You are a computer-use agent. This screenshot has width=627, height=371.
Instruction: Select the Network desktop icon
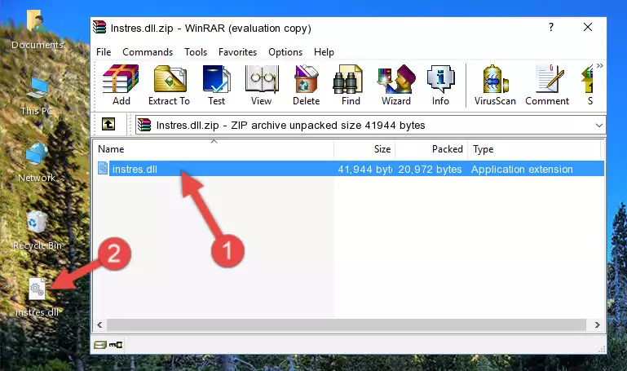[x=37, y=162]
